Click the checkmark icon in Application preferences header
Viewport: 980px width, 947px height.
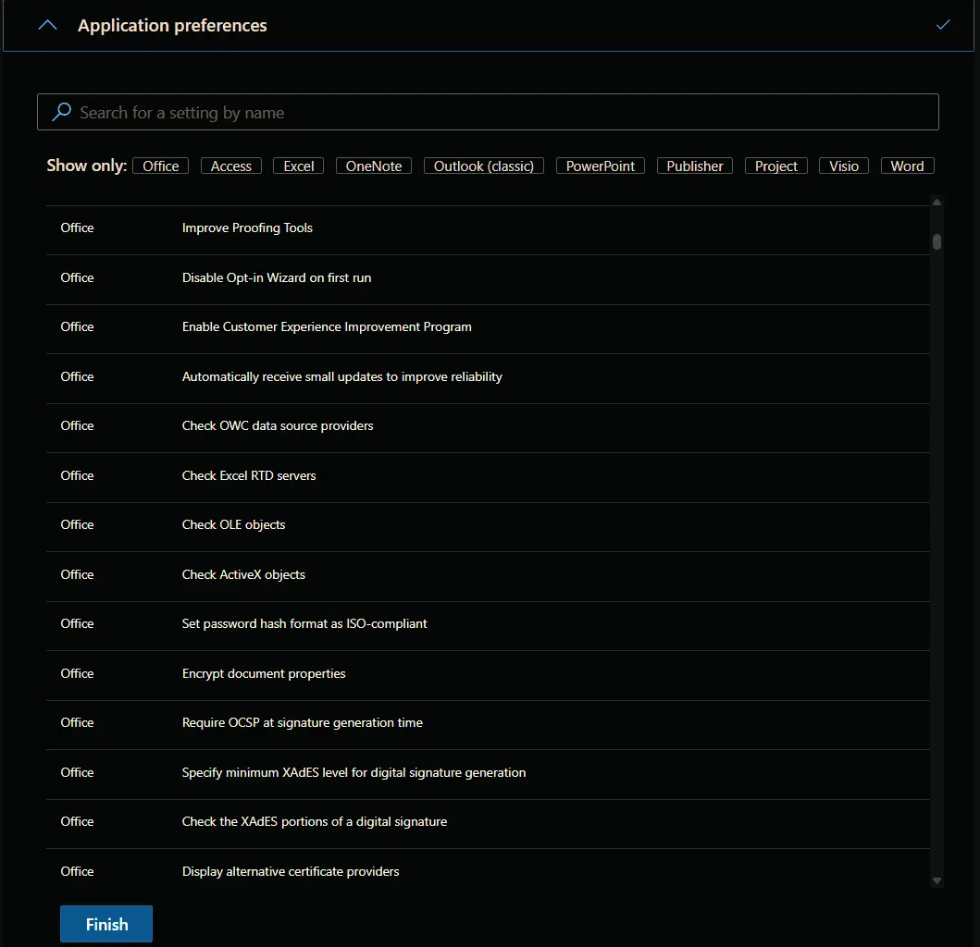pos(942,25)
